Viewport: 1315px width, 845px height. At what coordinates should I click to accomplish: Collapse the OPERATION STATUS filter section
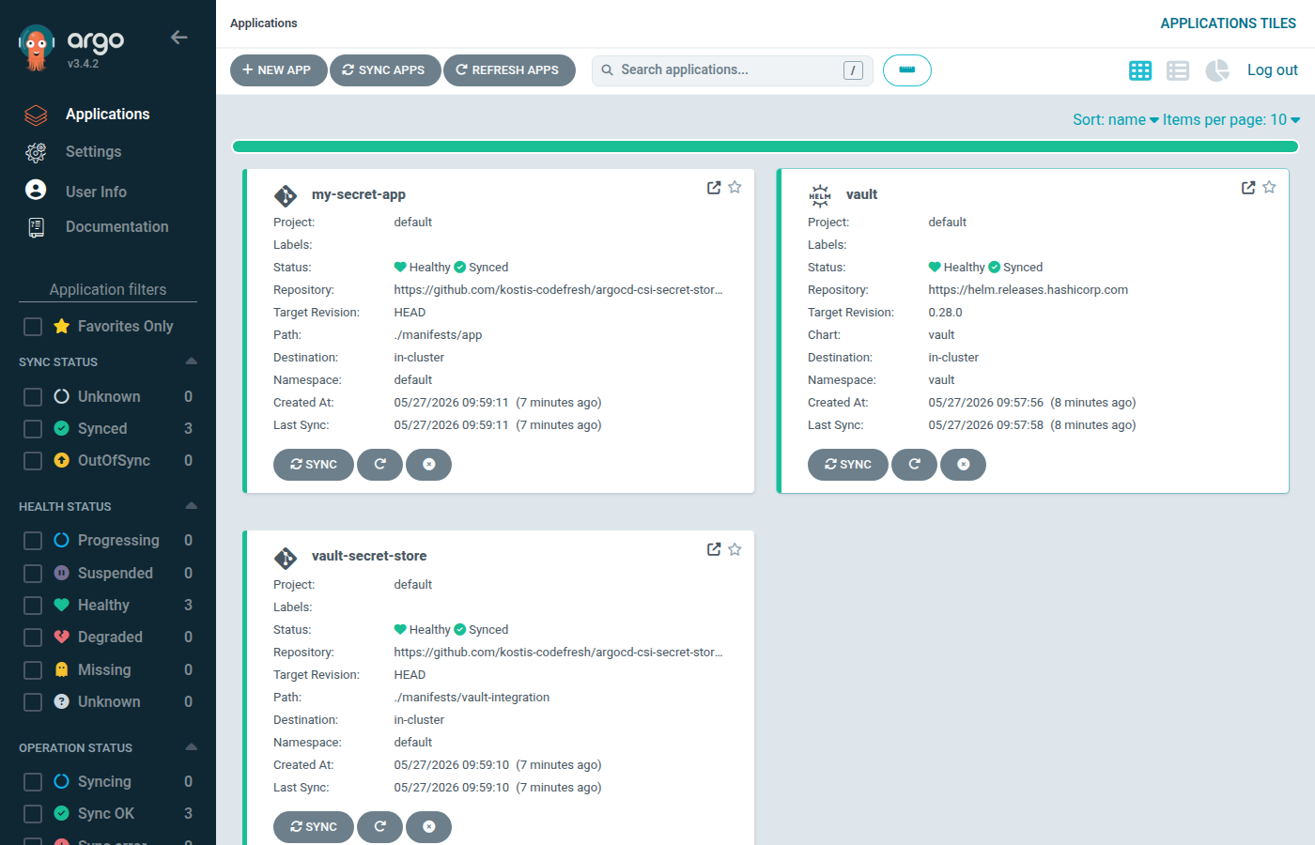(x=192, y=747)
